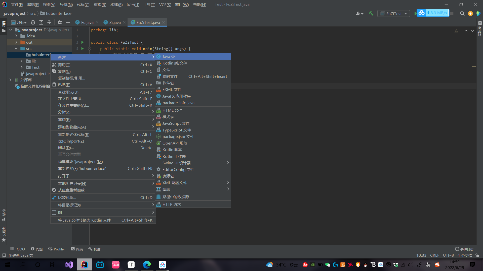Select 软件包 in the New submenu
This screenshot has width=483, height=271.
(x=168, y=83)
